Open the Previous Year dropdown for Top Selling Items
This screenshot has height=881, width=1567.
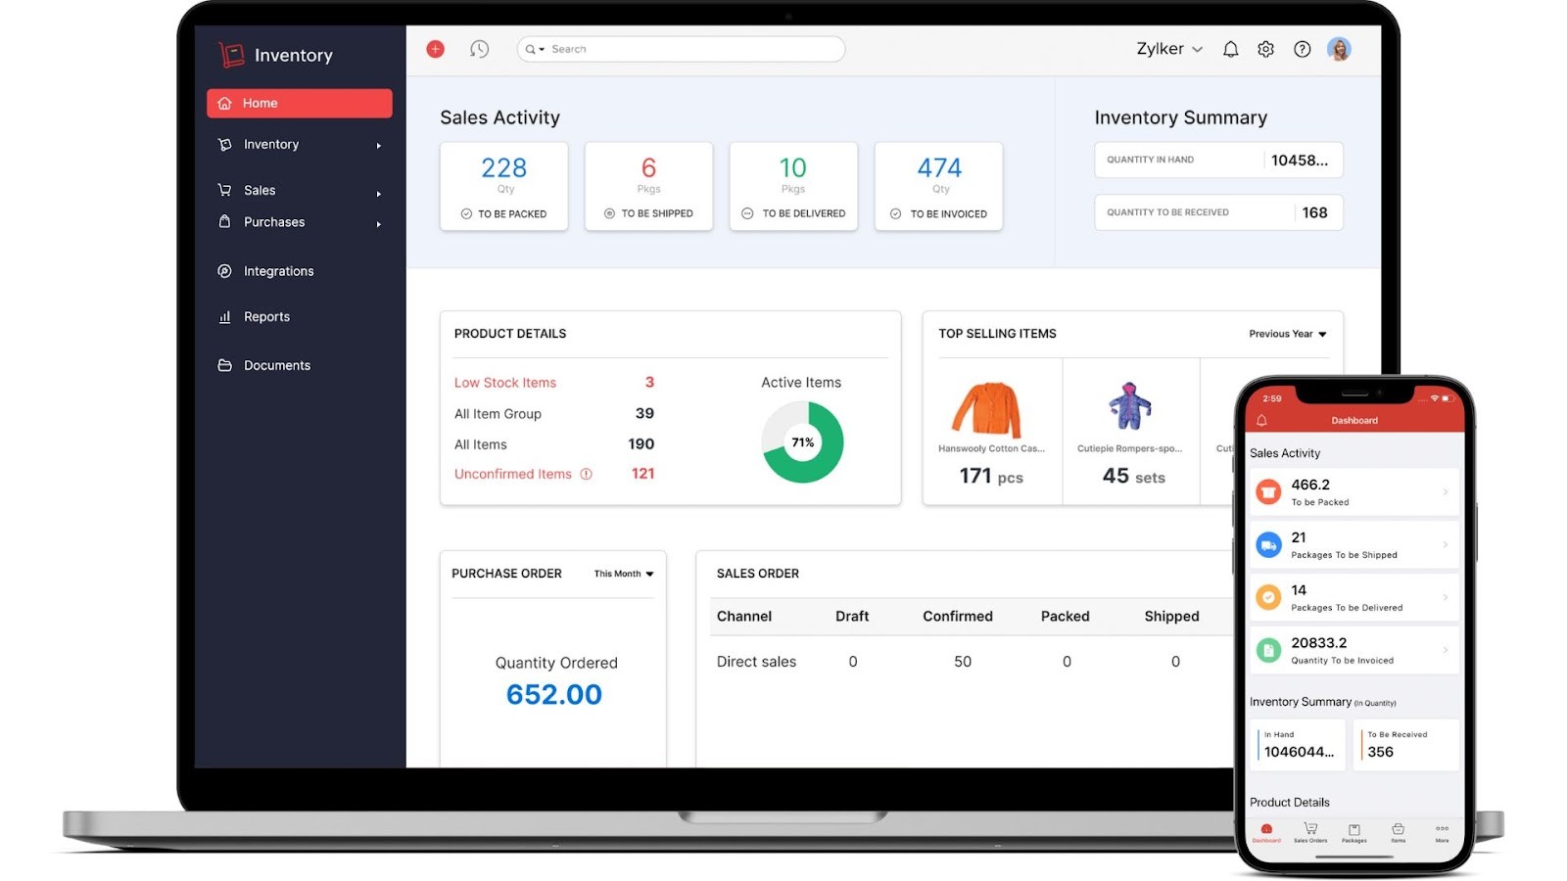(1286, 333)
